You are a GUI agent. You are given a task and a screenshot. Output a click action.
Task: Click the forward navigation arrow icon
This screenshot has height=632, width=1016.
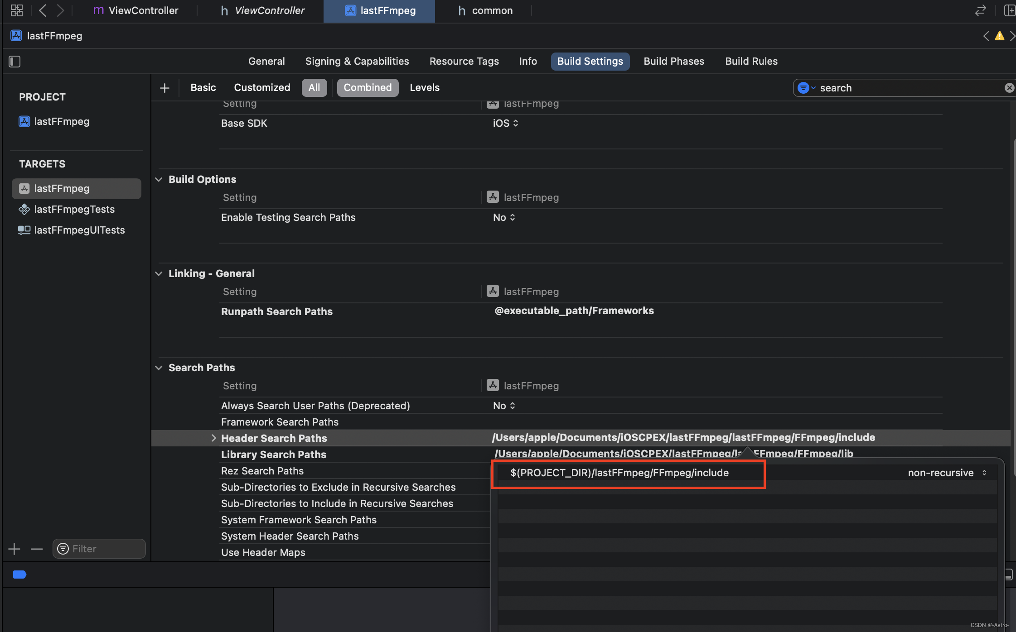[60, 10]
